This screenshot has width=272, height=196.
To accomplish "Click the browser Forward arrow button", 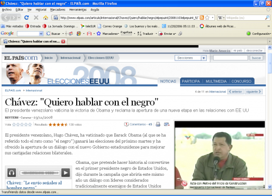I will (x=14, y=17).
